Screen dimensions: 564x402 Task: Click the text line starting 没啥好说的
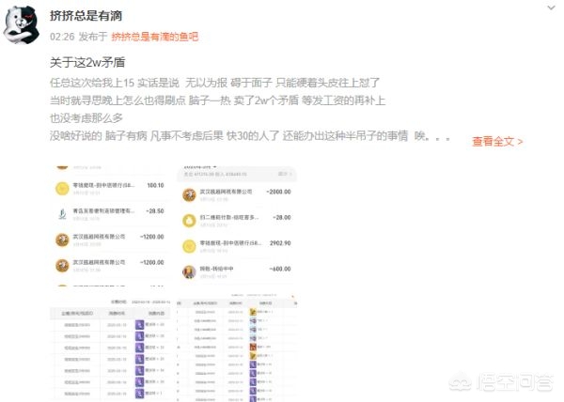click(x=250, y=136)
